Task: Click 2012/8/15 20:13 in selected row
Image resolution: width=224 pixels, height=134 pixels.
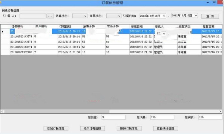Action: point(69,31)
